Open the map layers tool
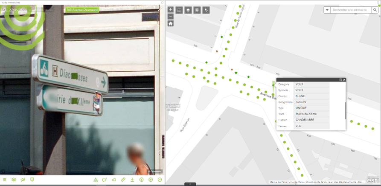 click(188, 10)
